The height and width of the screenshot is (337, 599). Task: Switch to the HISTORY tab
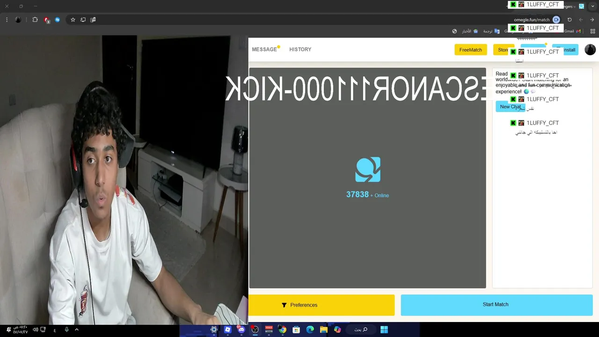tap(300, 50)
